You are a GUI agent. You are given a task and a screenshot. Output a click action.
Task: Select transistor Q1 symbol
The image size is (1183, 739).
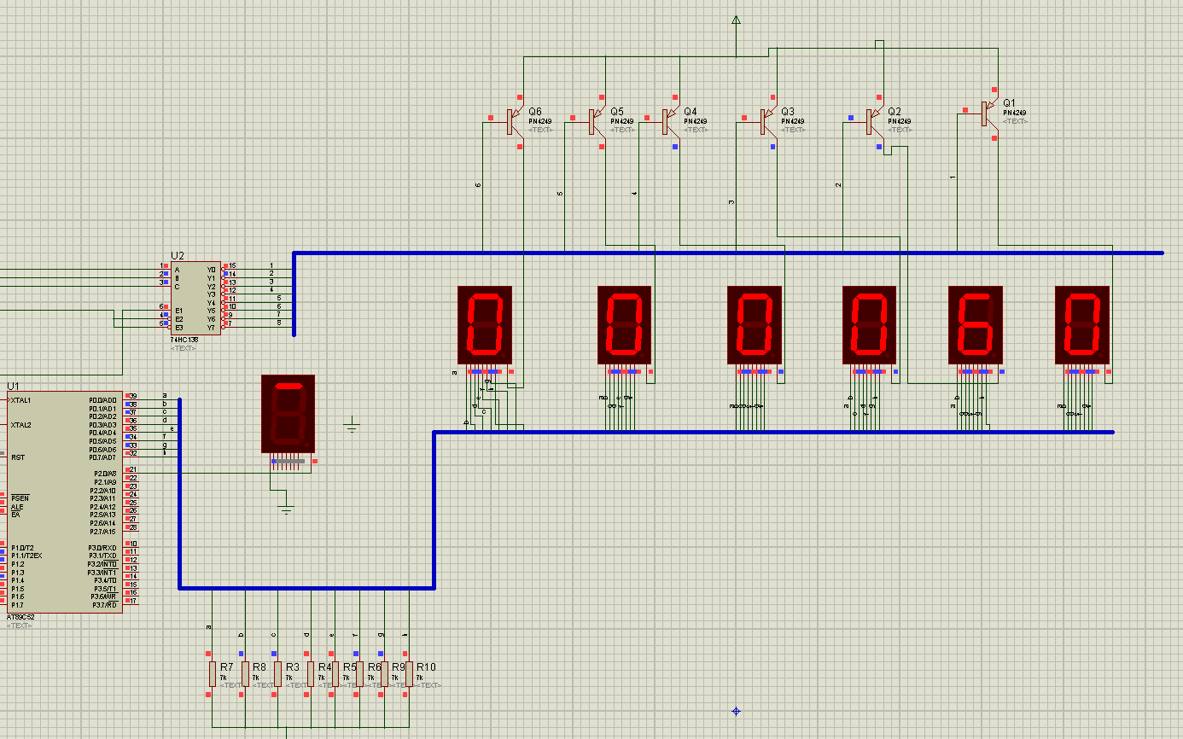pyautogui.click(x=988, y=113)
